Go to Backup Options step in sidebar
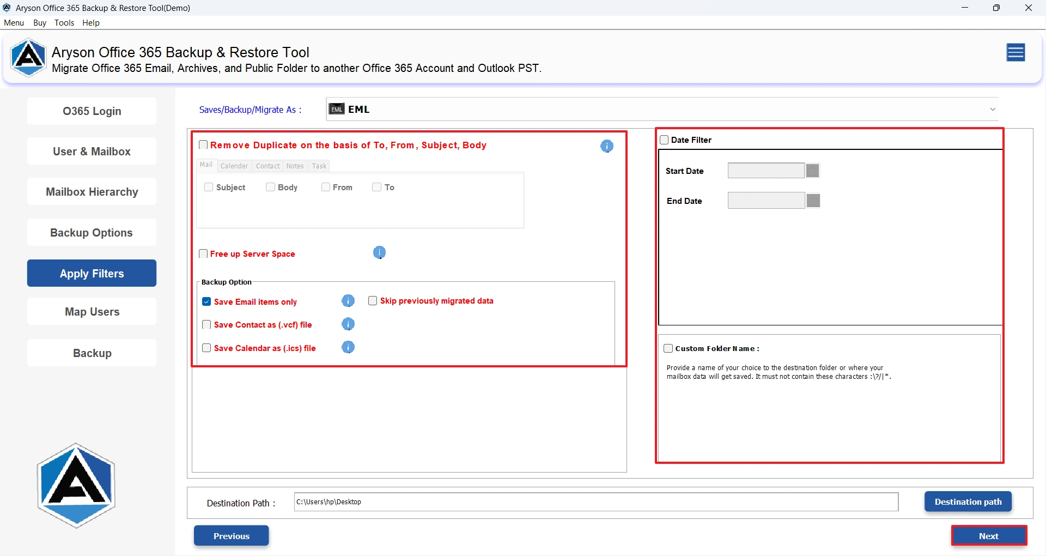 click(x=92, y=233)
